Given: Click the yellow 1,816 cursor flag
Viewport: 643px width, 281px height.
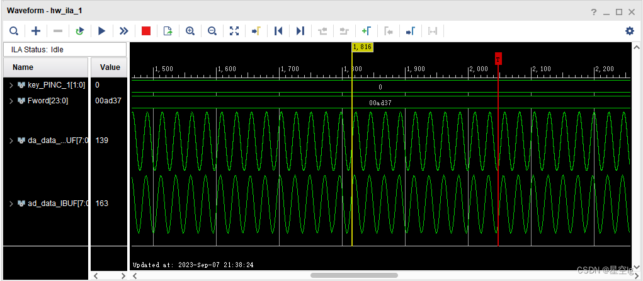Looking at the screenshot, I should click(x=362, y=47).
